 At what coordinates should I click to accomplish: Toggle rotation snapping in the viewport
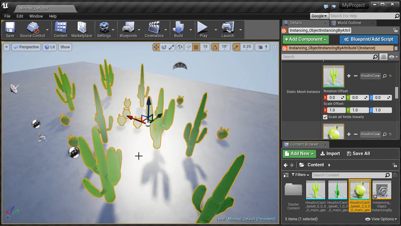(215, 47)
